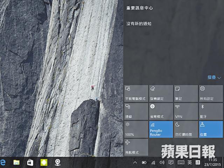Image resolution: width=224 pixels, height=168 pixels.
Task: Open the green Android app taskbar icon
Action: tap(44, 162)
